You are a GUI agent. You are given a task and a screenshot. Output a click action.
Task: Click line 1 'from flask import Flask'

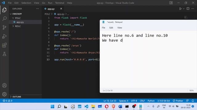70,18
